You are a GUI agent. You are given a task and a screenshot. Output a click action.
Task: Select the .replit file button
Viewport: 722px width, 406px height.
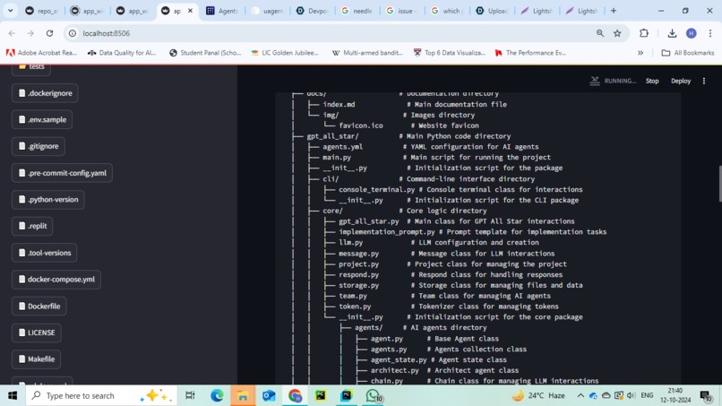(32, 226)
